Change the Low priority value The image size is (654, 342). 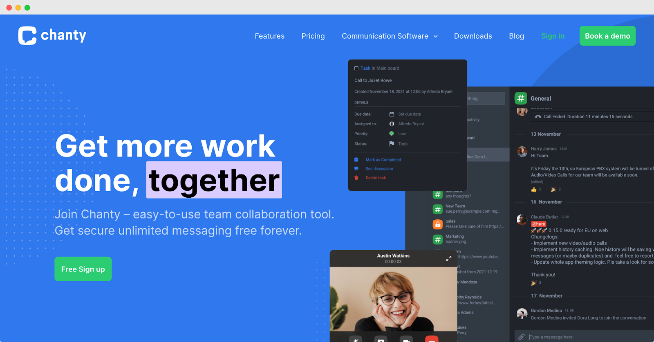pyautogui.click(x=402, y=134)
